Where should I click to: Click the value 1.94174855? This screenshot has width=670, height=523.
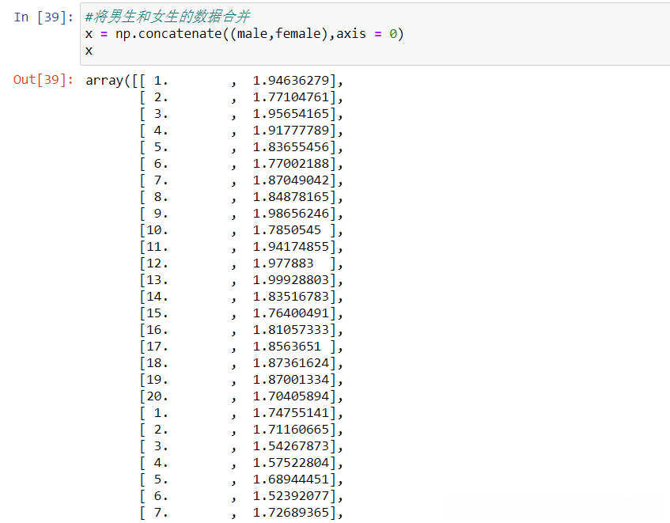(291, 247)
